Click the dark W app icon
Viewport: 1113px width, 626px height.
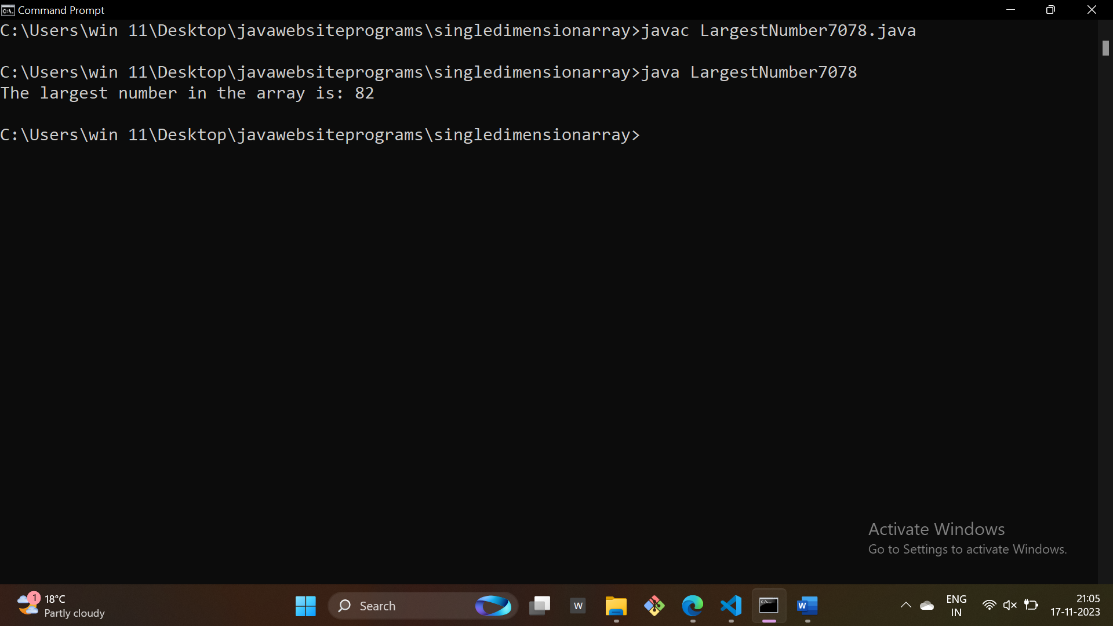click(x=578, y=606)
